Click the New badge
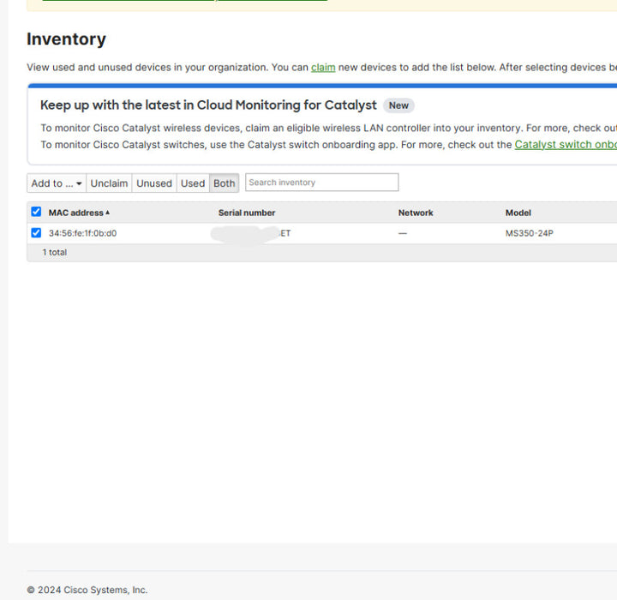Screen dimensions: 617x600 pos(398,105)
